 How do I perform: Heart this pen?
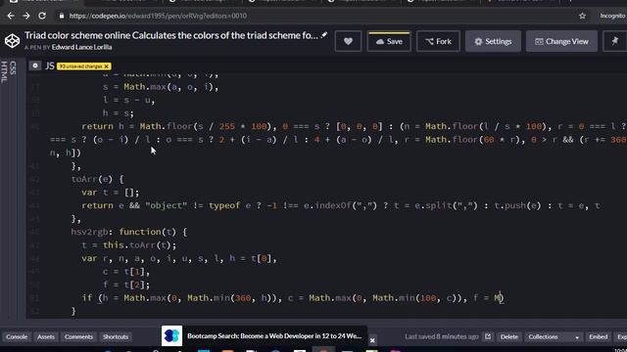(348, 41)
